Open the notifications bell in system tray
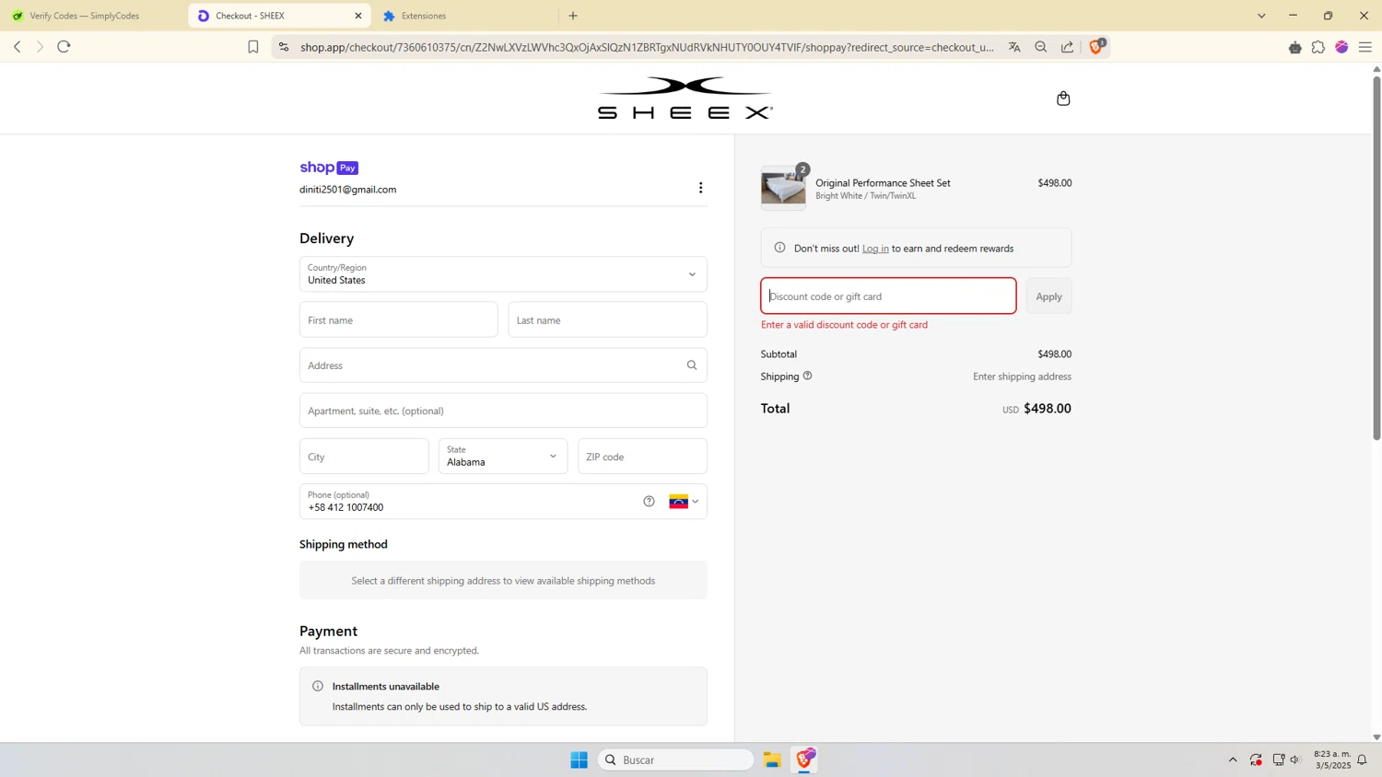This screenshot has height=777, width=1382. [1362, 760]
